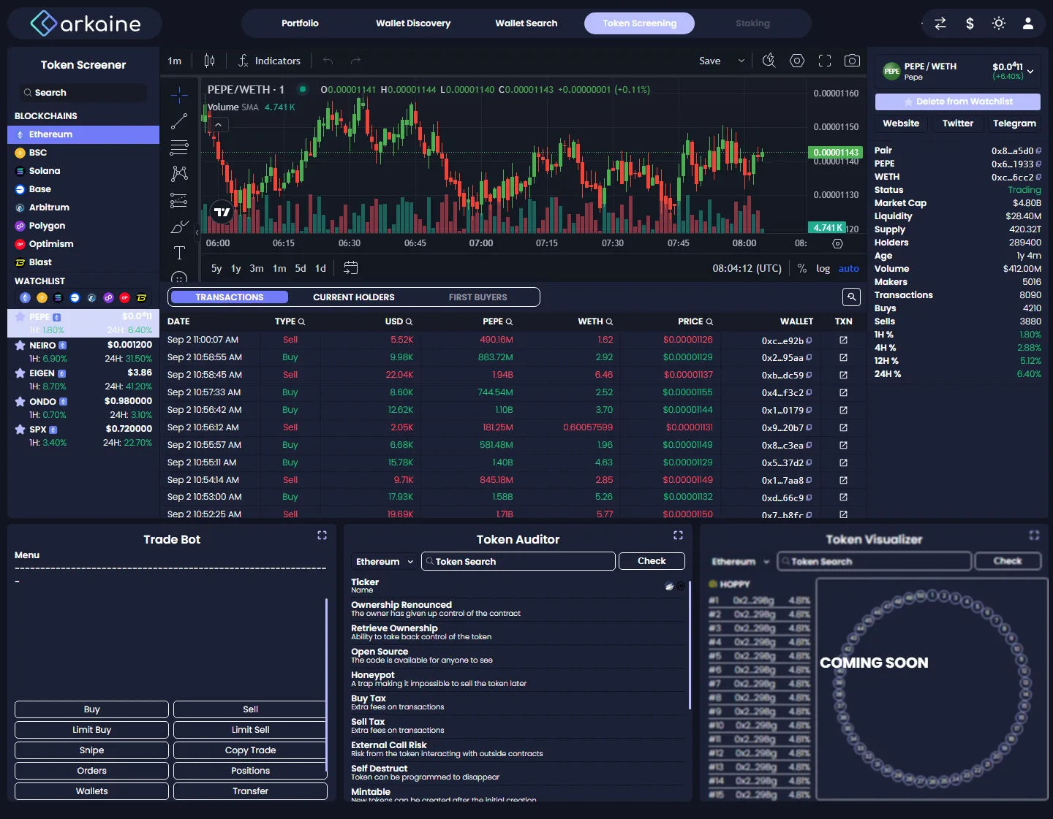Image resolution: width=1053 pixels, height=819 pixels.
Task: Open the Indicators menu
Action: pos(269,61)
